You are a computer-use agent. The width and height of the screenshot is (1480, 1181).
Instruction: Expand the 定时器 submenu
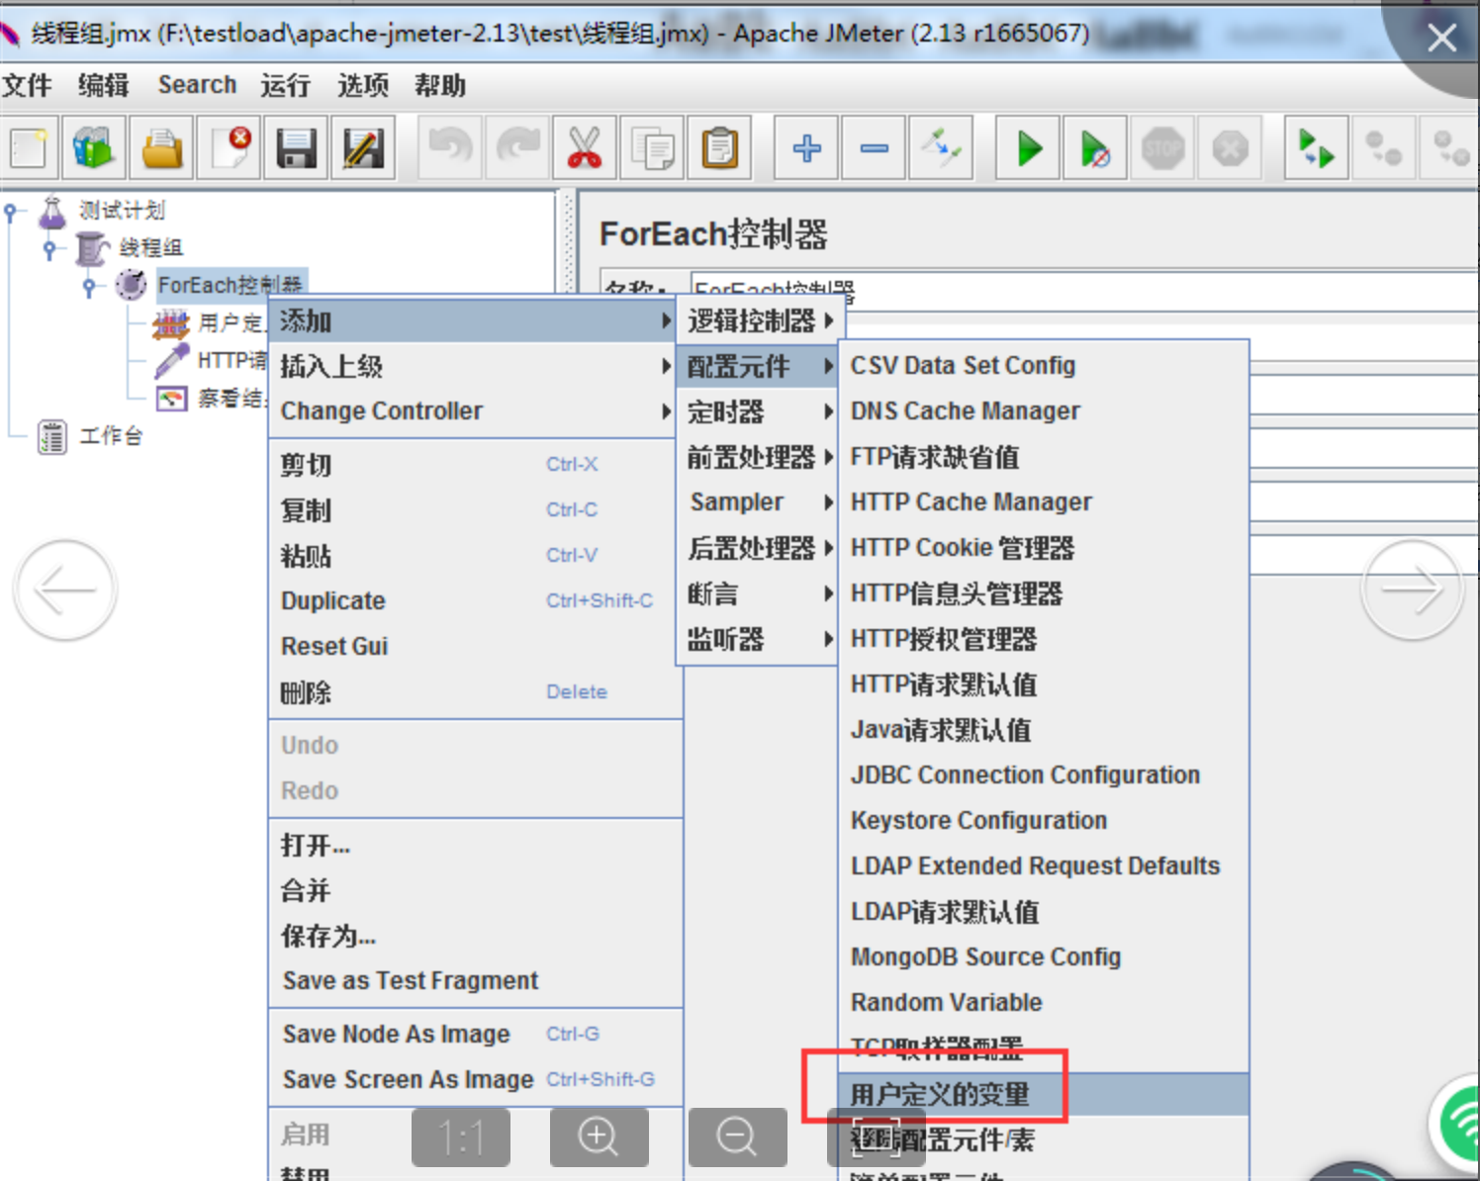(759, 411)
